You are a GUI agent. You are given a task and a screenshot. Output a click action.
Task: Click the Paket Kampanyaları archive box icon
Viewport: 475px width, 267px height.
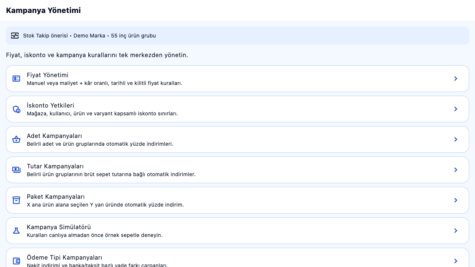[16, 200]
